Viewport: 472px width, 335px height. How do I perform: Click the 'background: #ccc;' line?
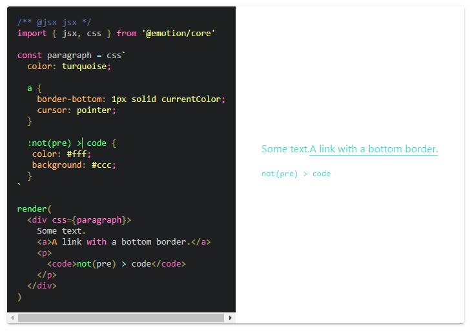74,165
